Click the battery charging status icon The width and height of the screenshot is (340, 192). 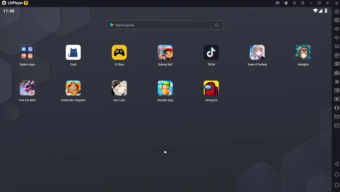coord(326,11)
